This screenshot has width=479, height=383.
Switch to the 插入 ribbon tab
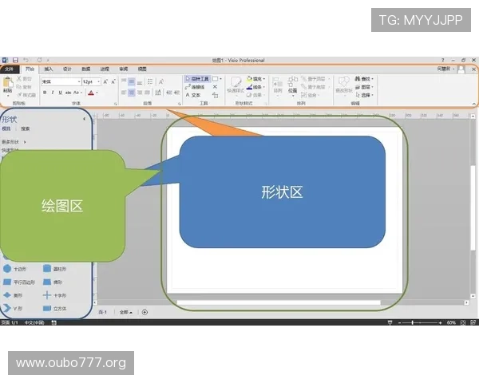(x=49, y=69)
